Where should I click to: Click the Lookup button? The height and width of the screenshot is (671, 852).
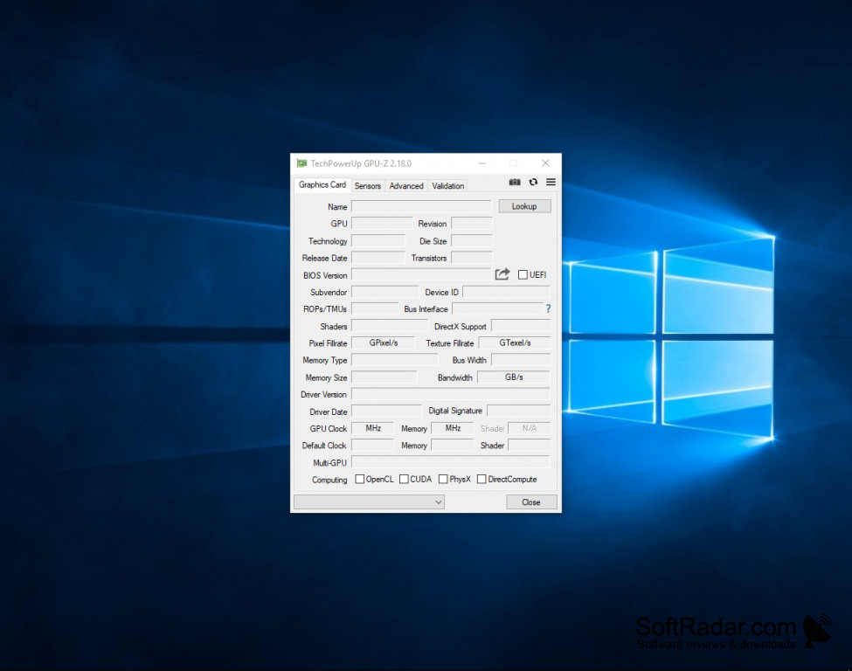pyautogui.click(x=524, y=205)
